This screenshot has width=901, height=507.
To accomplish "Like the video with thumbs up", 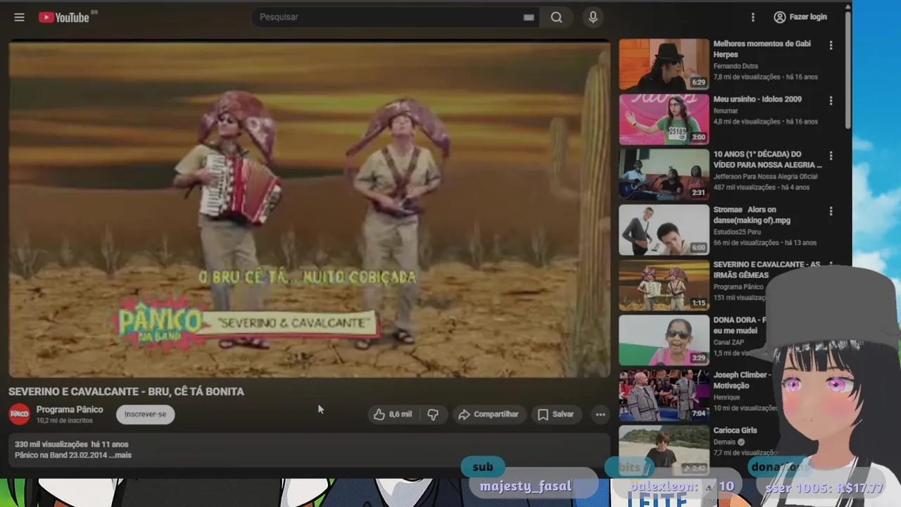I will pos(393,414).
